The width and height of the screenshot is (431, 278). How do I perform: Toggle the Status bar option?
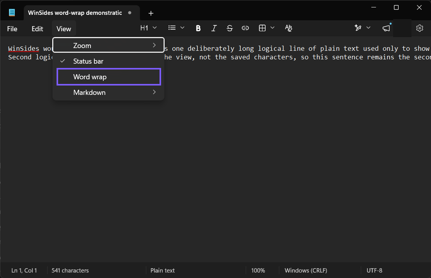(x=108, y=61)
